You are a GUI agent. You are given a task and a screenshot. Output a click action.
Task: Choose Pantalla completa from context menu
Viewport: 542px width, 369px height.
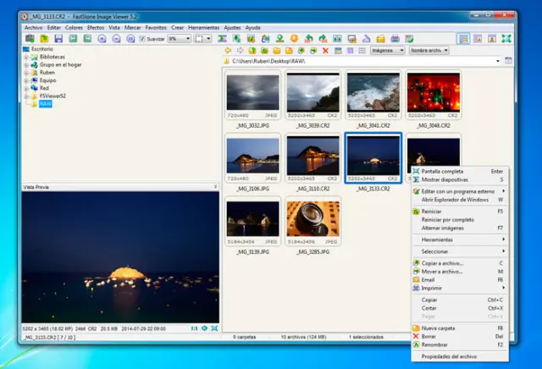pos(442,171)
